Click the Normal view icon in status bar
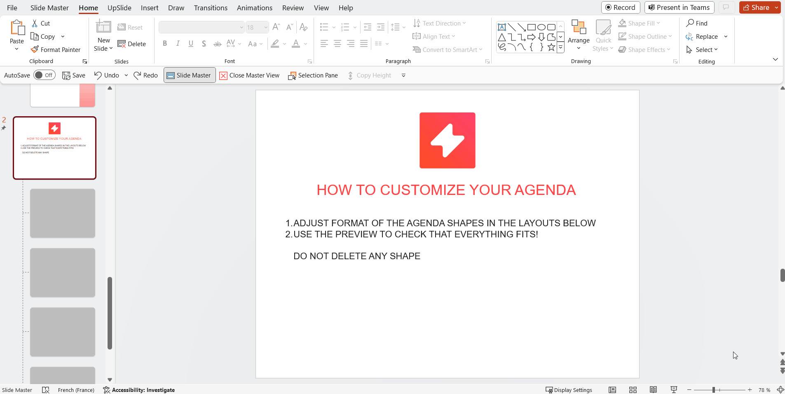Screen dimensions: 785x394 (612, 390)
